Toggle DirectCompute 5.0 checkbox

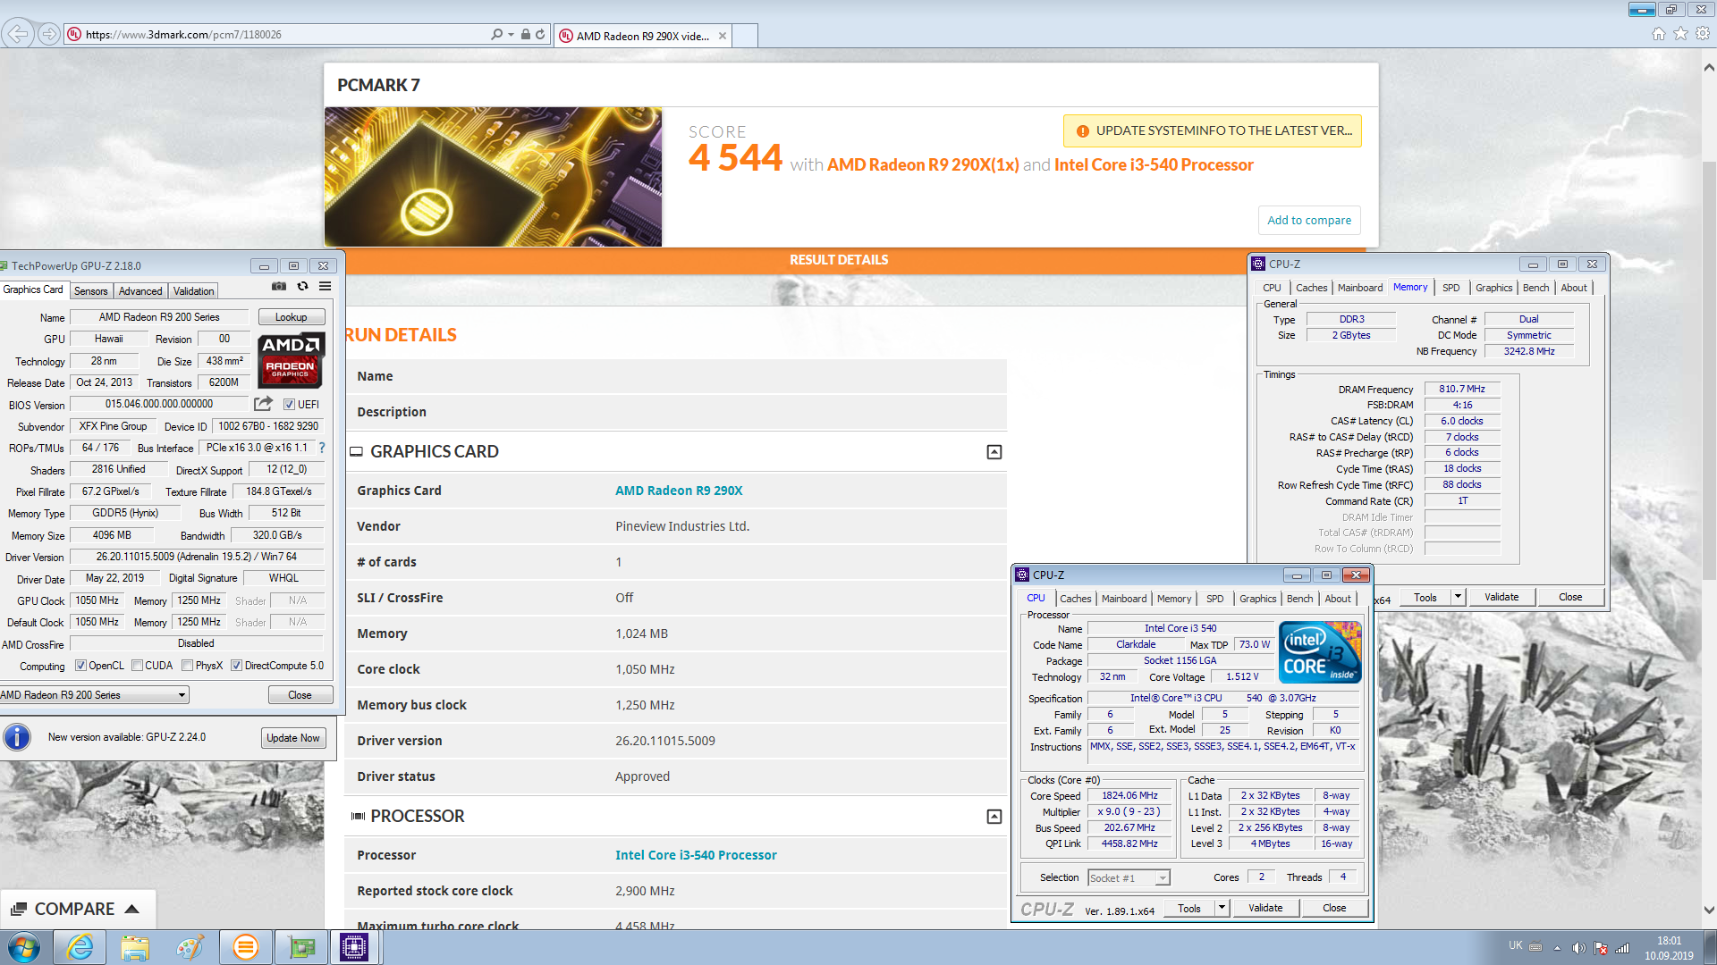tap(236, 666)
